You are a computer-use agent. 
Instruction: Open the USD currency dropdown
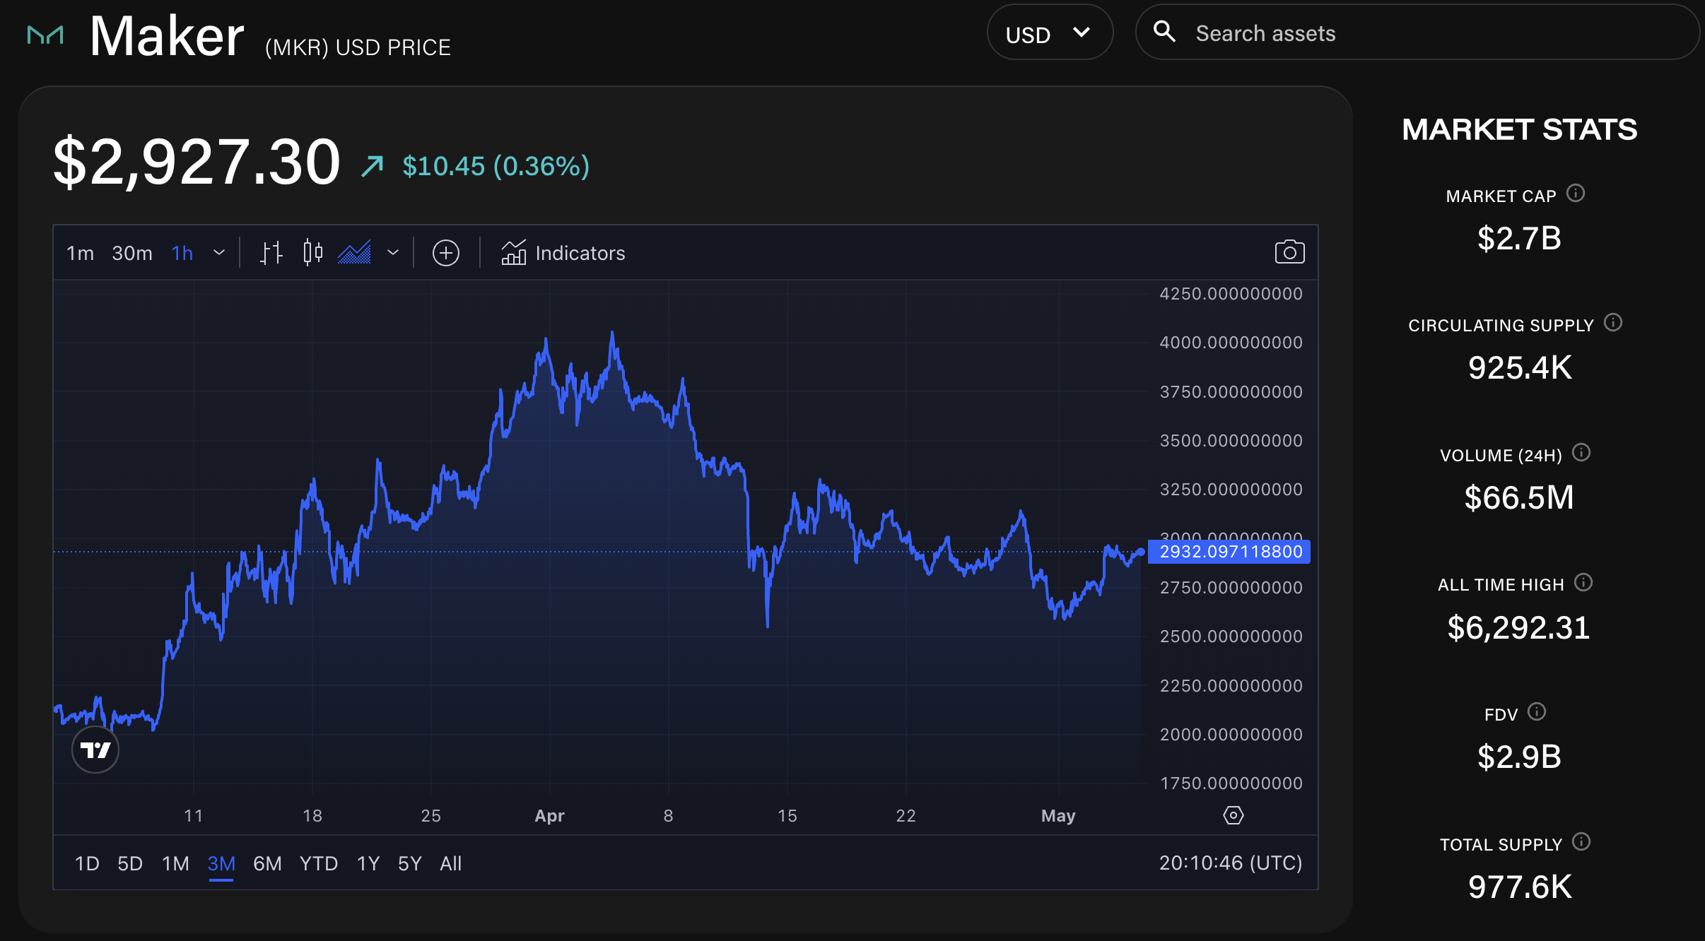coord(1050,32)
